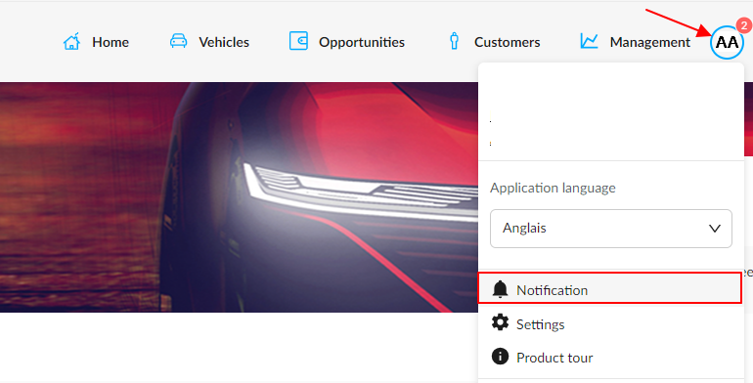This screenshot has width=753, height=383.
Task: Open the AA user avatar menu
Action: (x=727, y=43)
